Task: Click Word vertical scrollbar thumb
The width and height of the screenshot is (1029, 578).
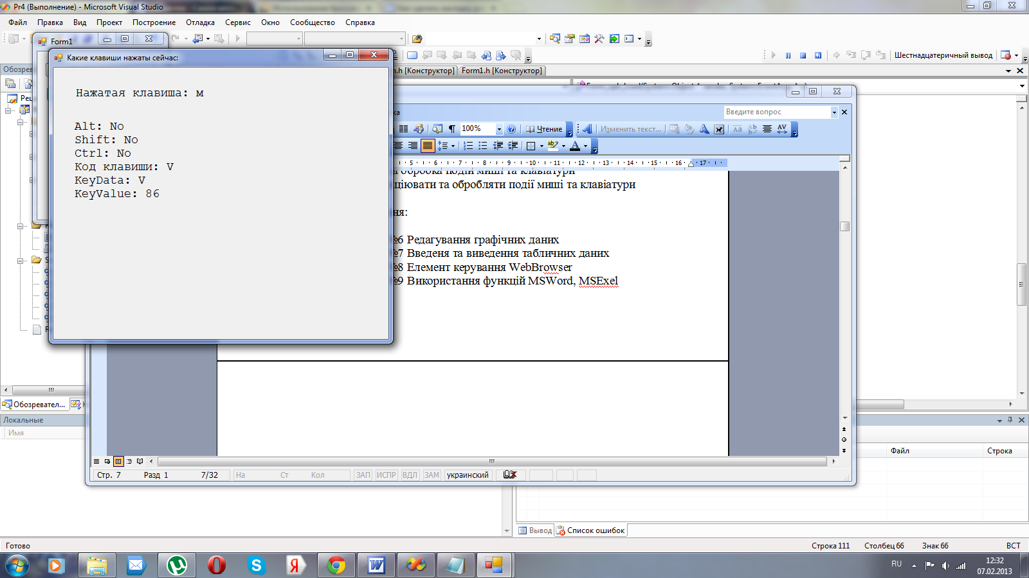Action: click(x=844, y=226)
